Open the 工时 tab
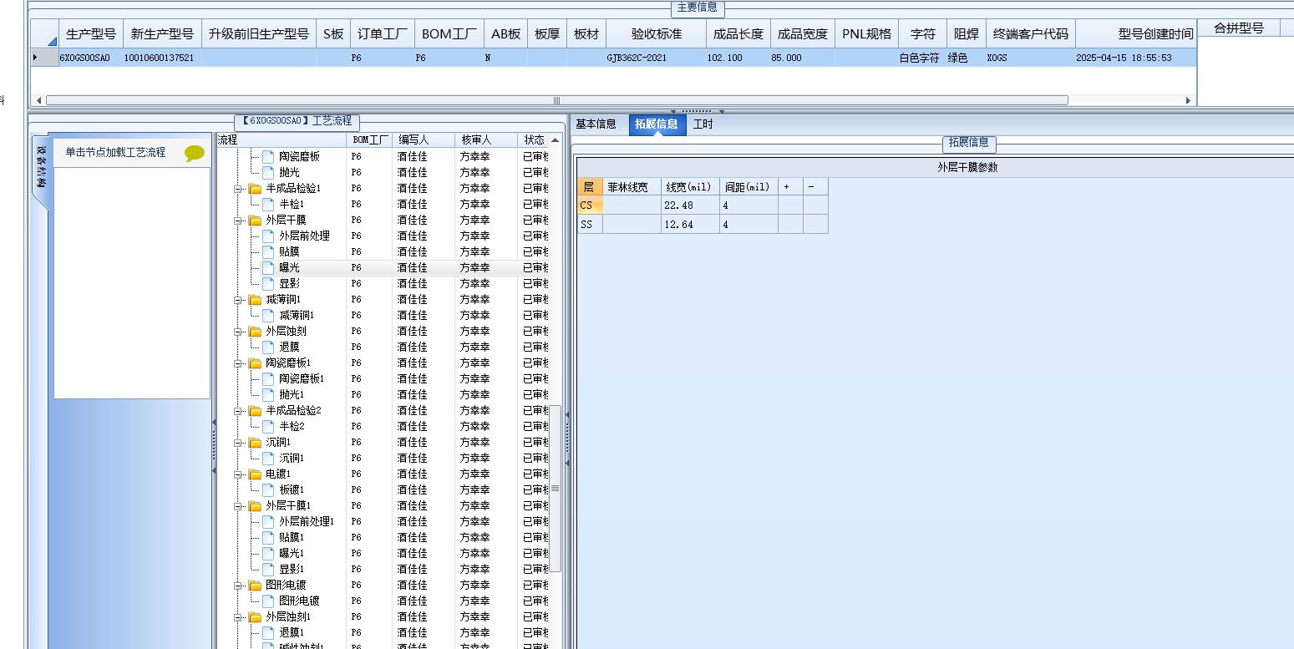This screenshot has width=1294, height=649. [703, 124]
